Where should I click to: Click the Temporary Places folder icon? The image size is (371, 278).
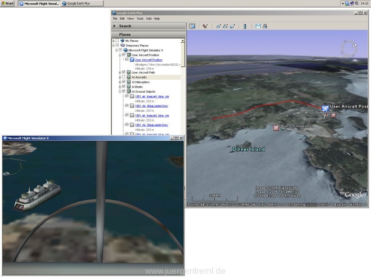[122, 45]
